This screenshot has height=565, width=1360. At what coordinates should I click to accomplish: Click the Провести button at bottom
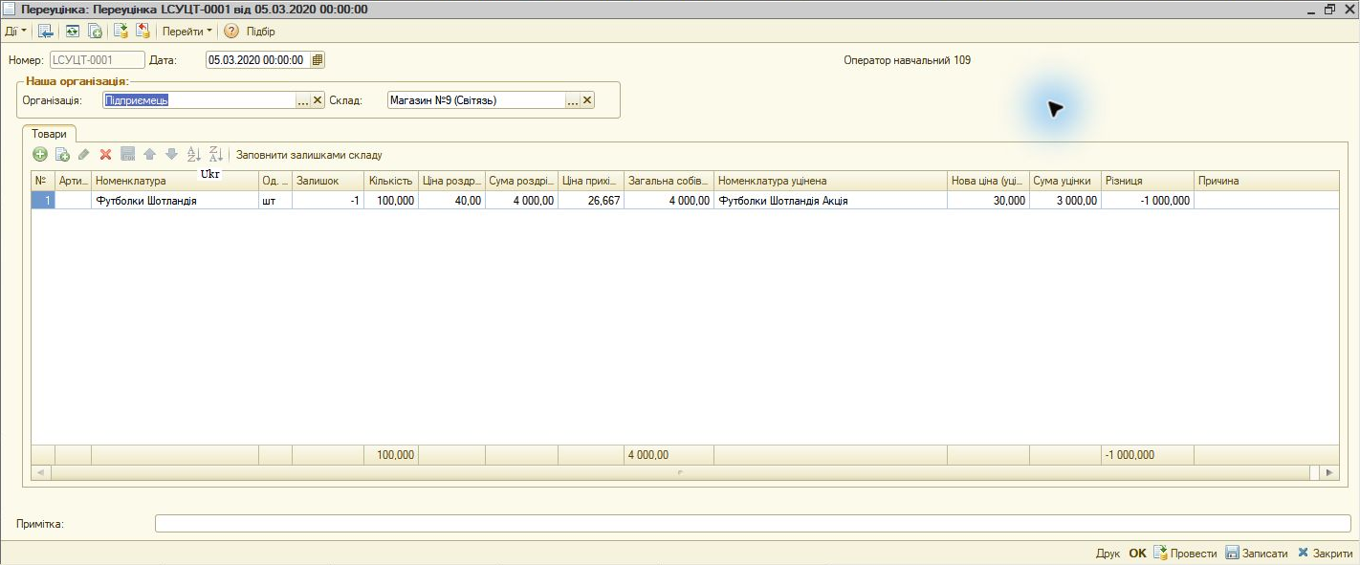(1185, 554)
